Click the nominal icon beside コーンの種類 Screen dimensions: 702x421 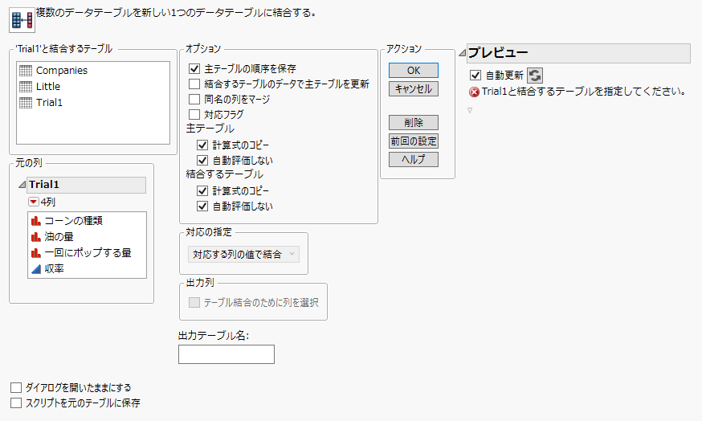coord(36,221)
